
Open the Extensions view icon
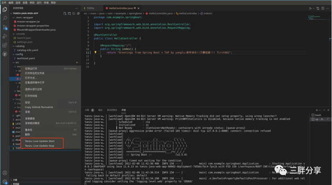point(5,45)
